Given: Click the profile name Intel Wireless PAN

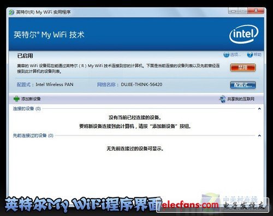Looking at the screenshot, I should click(x=55, y=84).
